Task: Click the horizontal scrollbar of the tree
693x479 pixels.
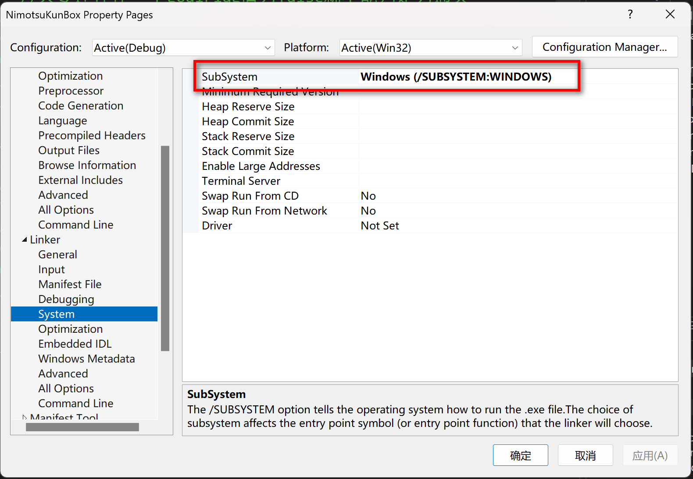Action: coord(82,427)
